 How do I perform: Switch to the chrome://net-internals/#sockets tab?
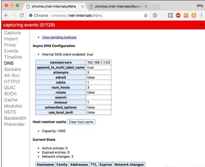(x=118, y=7)
